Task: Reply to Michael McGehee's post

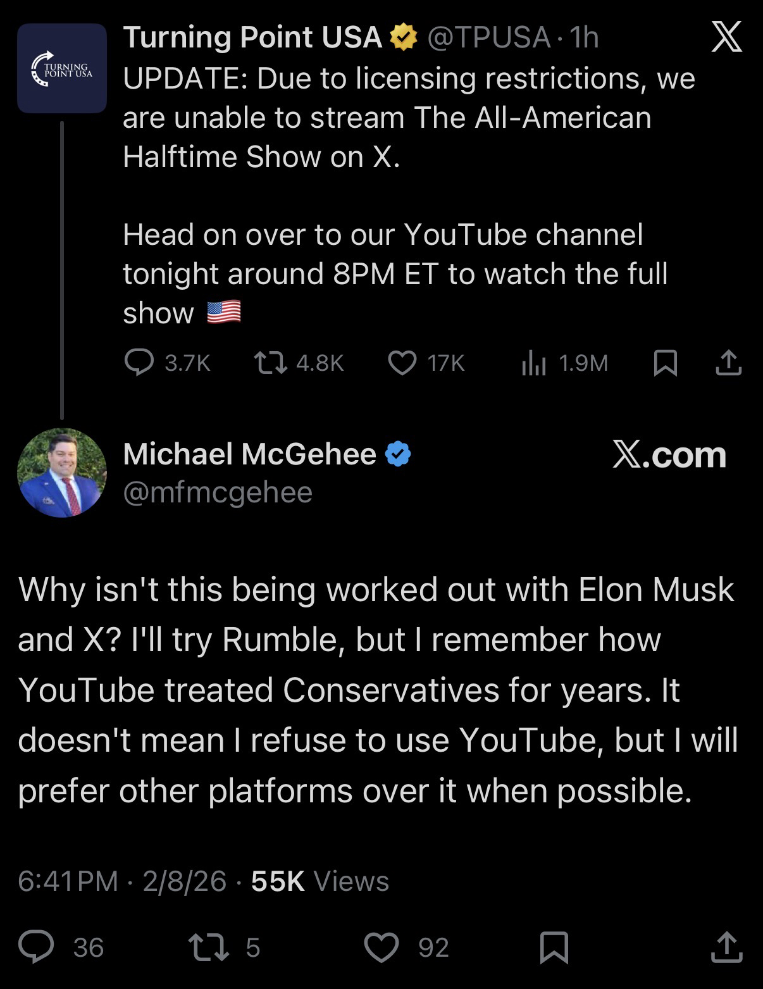Action: (x=37, y=947)
